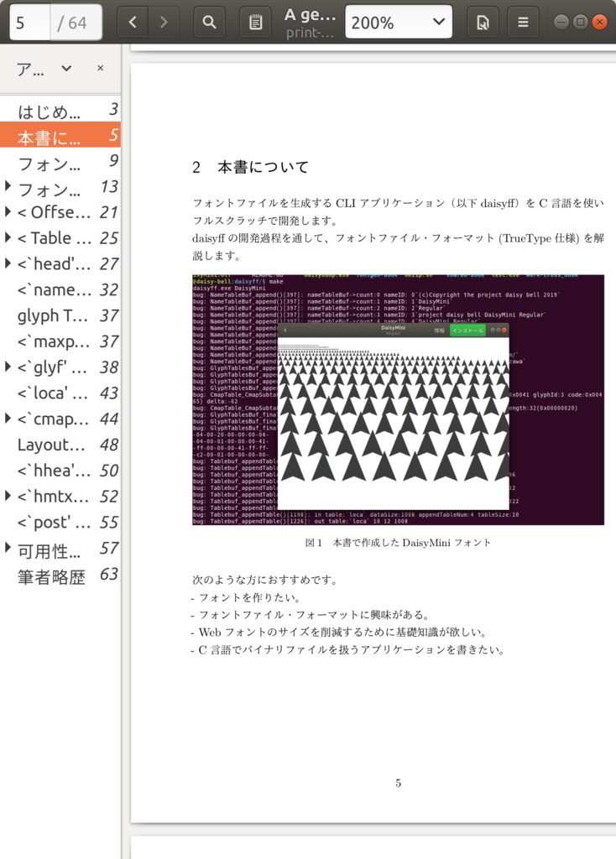Click the annotate document icon
Viewport: 616px width, 859px height.
coord(255,22)
